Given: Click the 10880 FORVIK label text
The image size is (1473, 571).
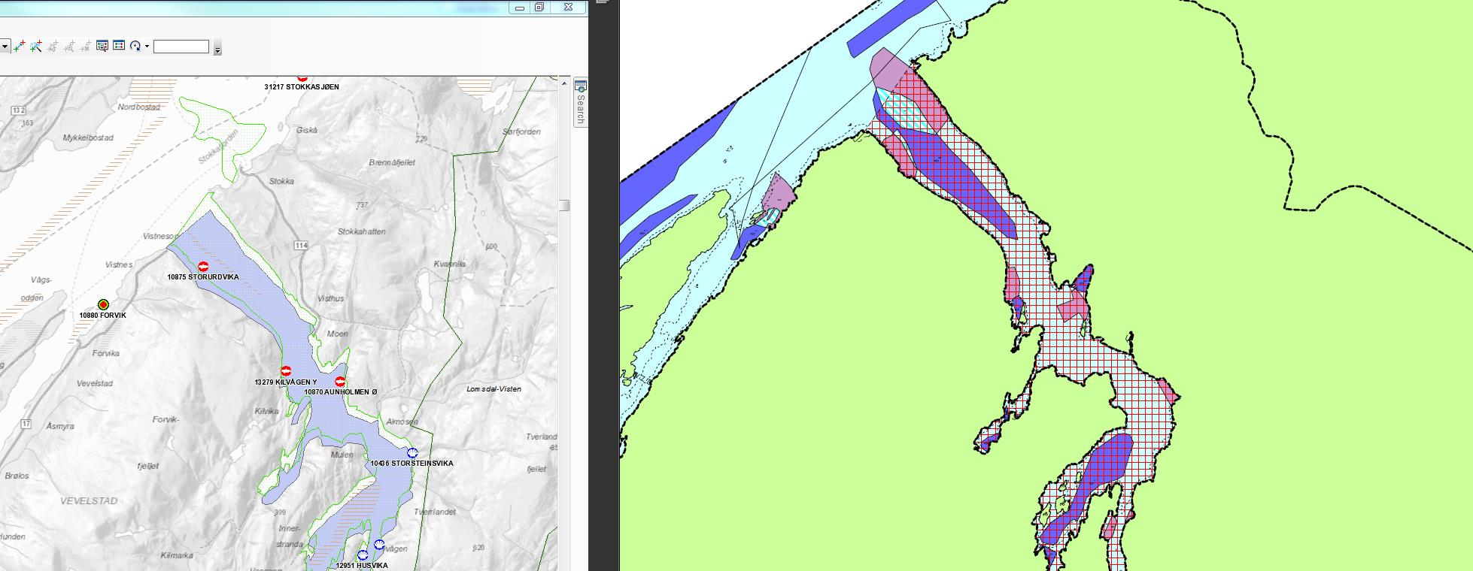Looking at the screenshot, I should coord(103,316).
